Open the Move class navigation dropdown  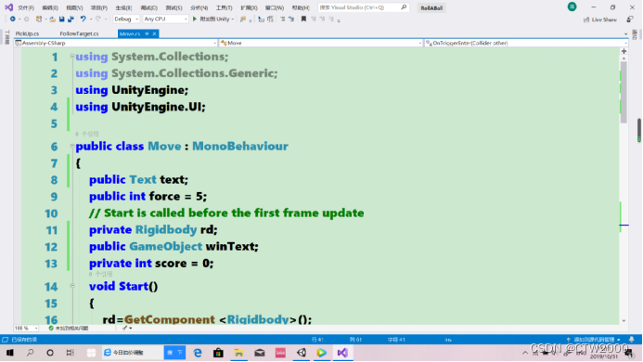[321, 43]
